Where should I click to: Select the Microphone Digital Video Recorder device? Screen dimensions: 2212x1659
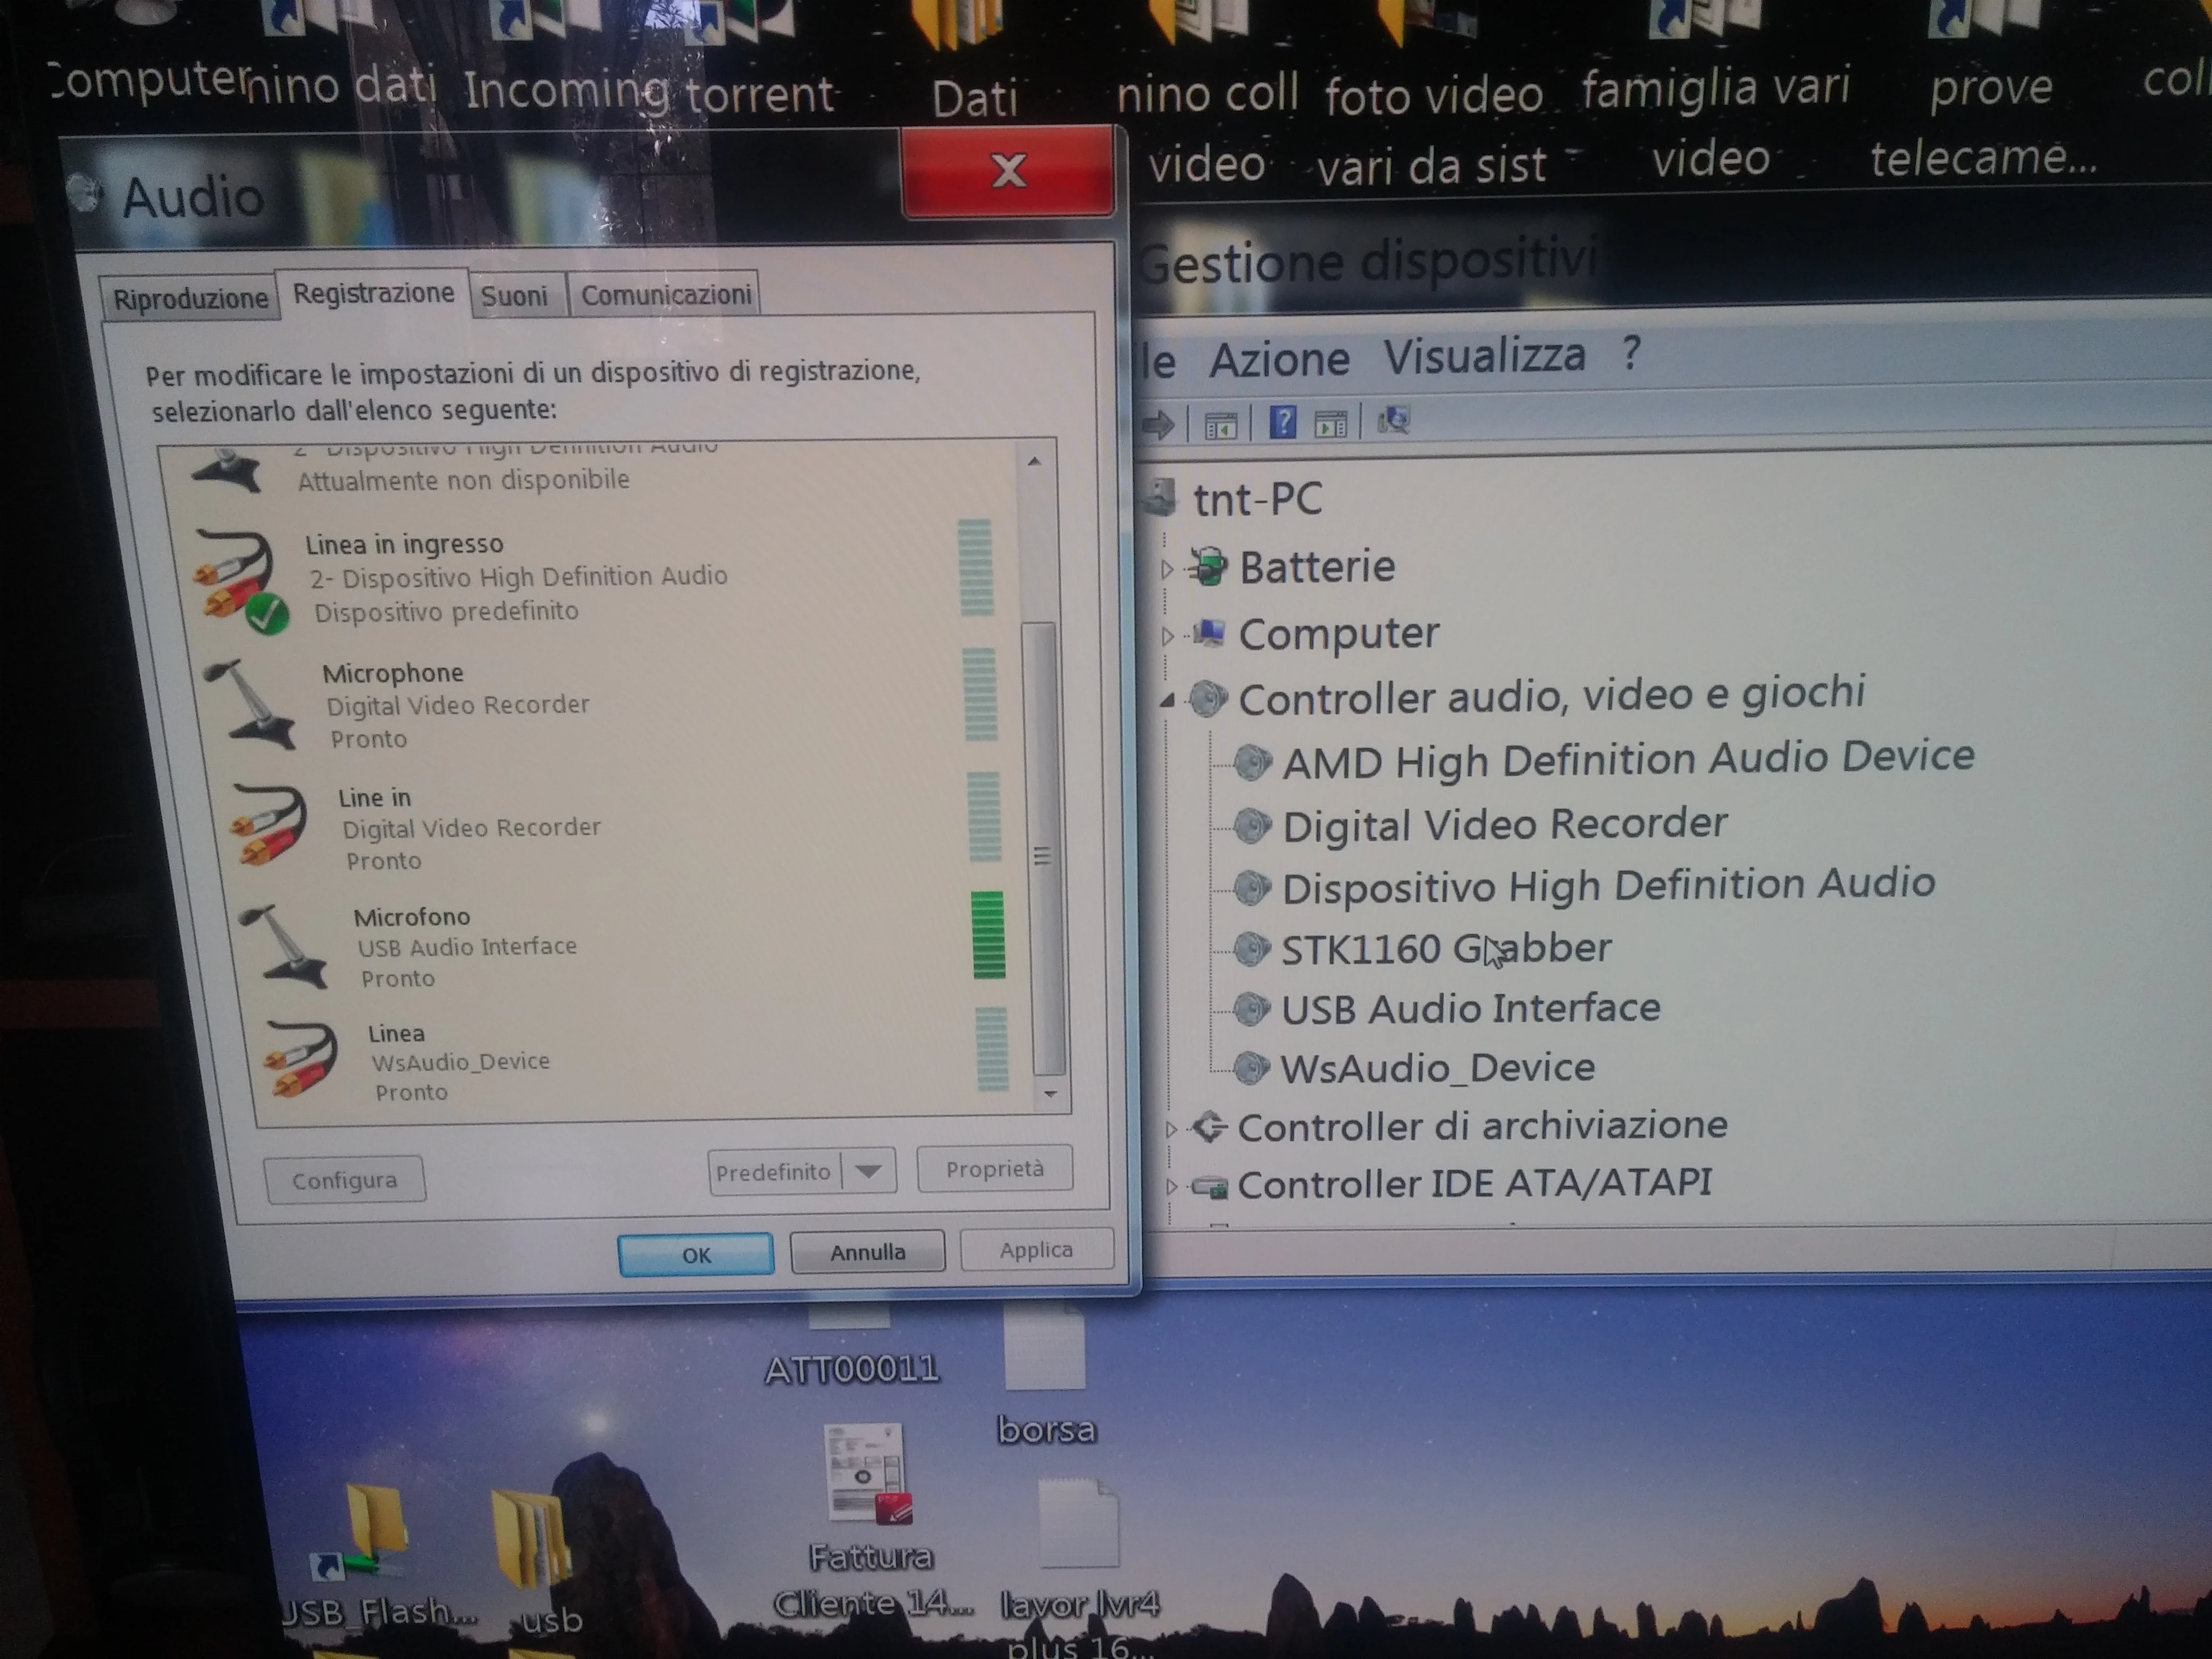point(456,705)
